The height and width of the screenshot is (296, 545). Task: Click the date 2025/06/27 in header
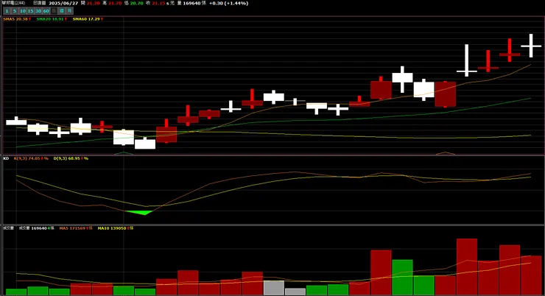coord(63,3)
